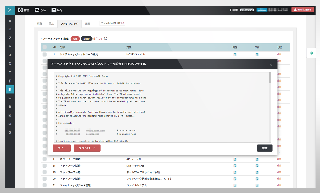Select checkbox for row 21 ファイルシステム
Viewport: 320px width, 193px height.
pyautogui.click(x=45, y=185)
